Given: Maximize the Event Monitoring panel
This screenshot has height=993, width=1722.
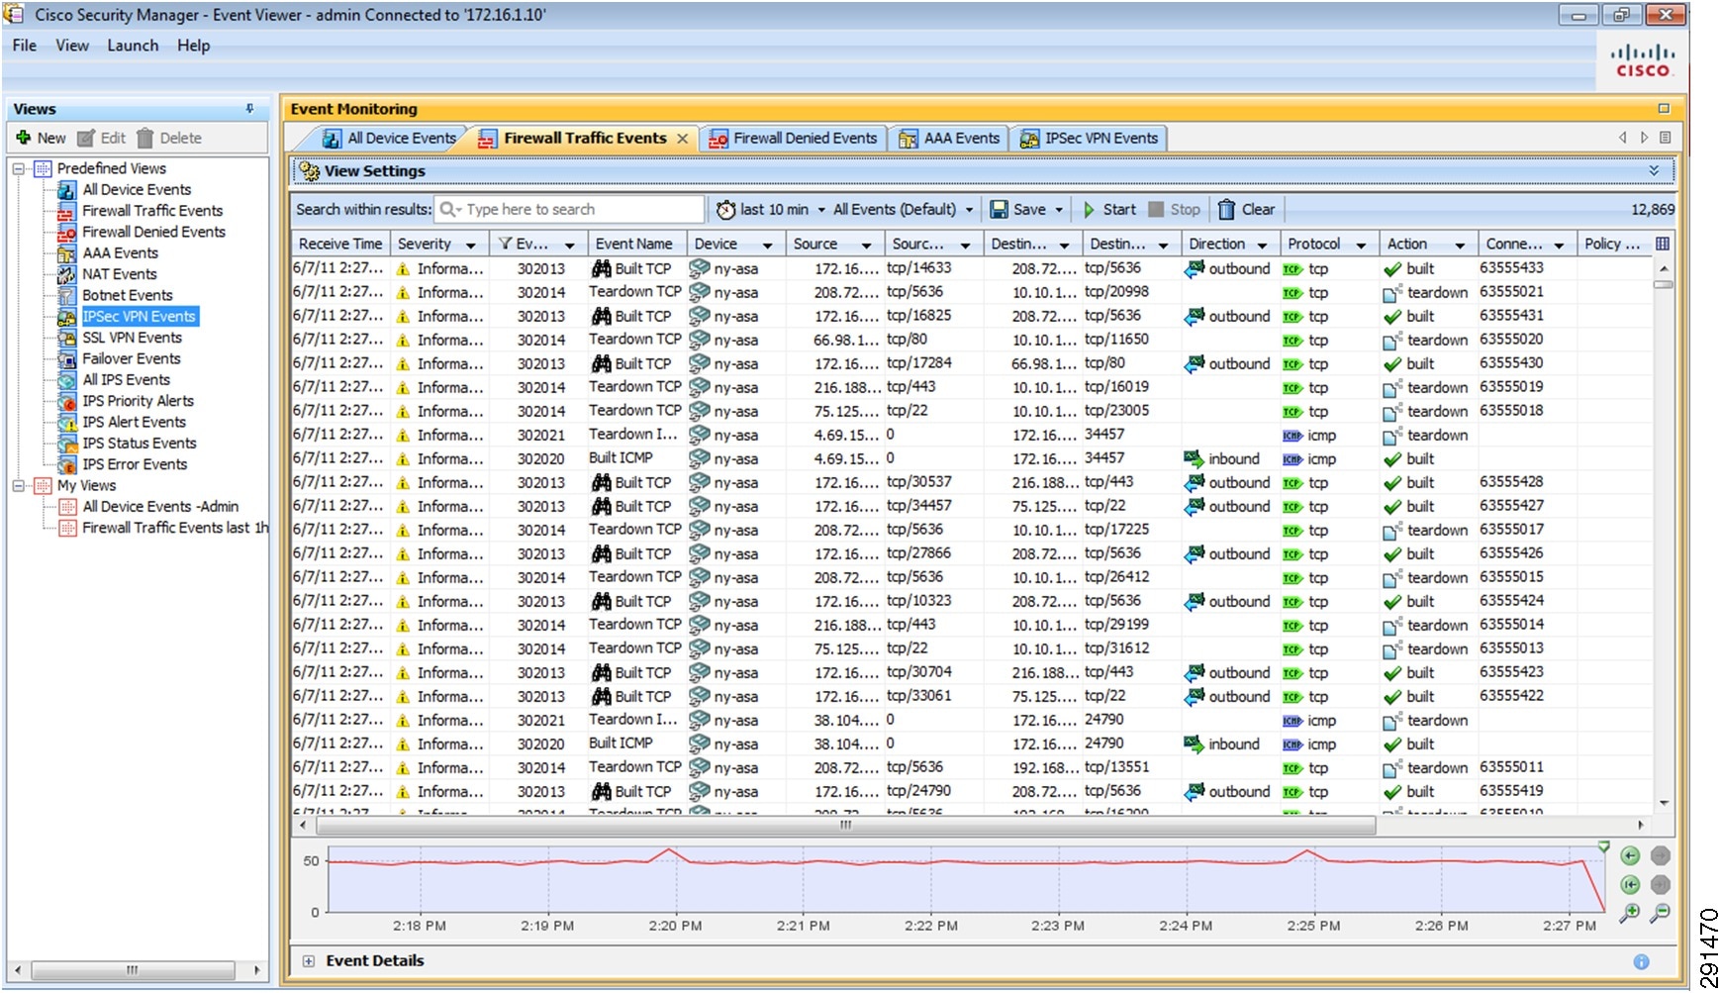Looking at the screenshot, I should 1664,109.
